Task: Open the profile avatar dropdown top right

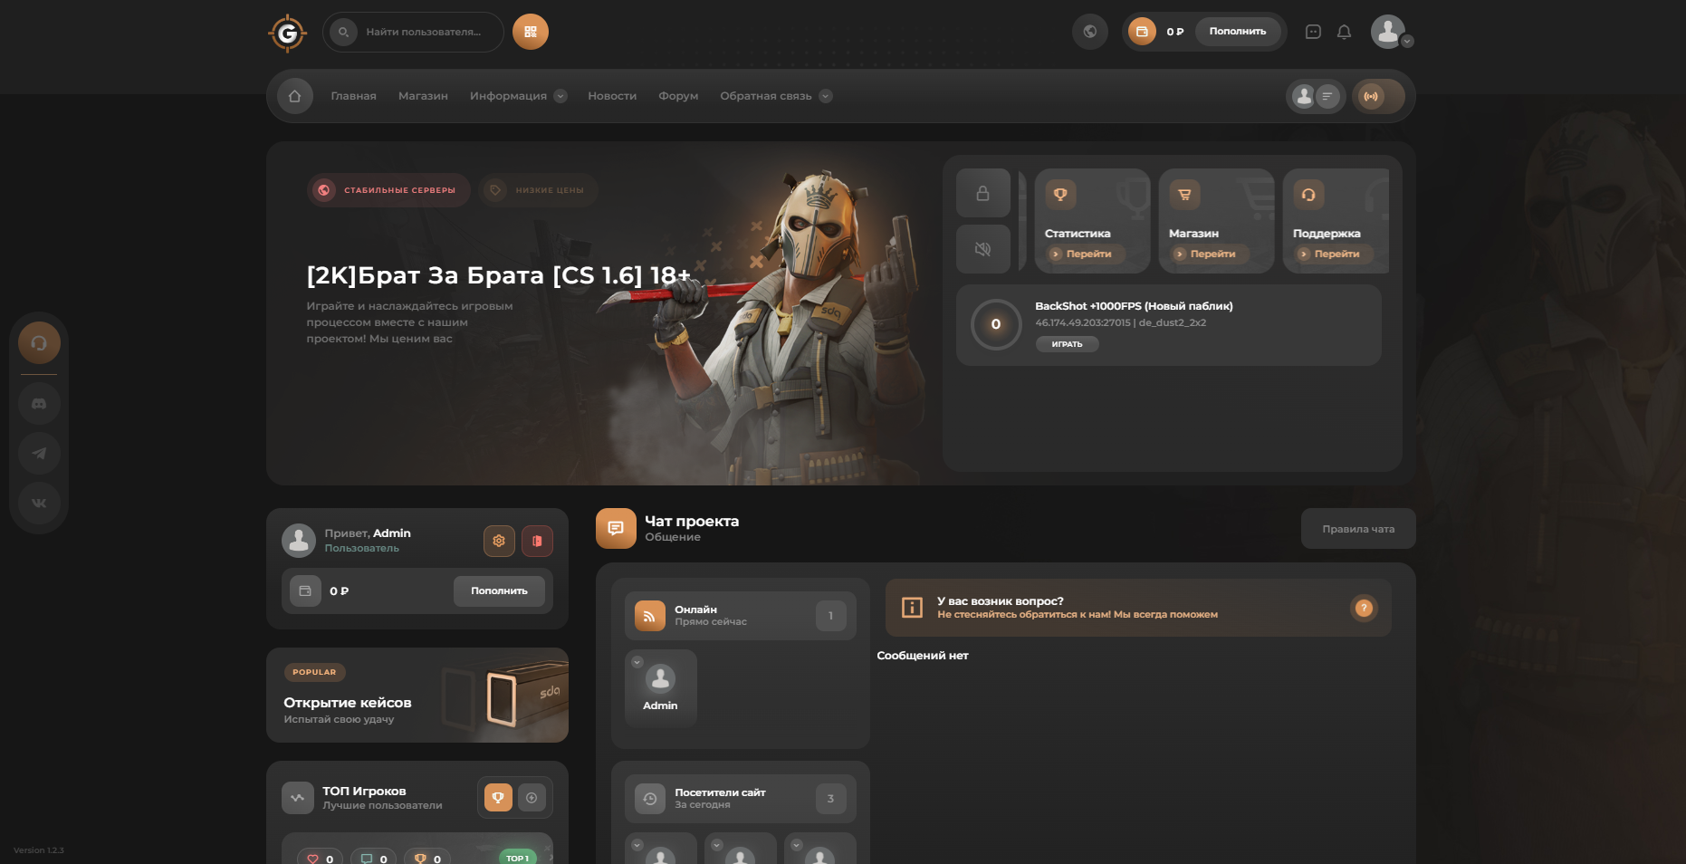Action: point(1390,32)
